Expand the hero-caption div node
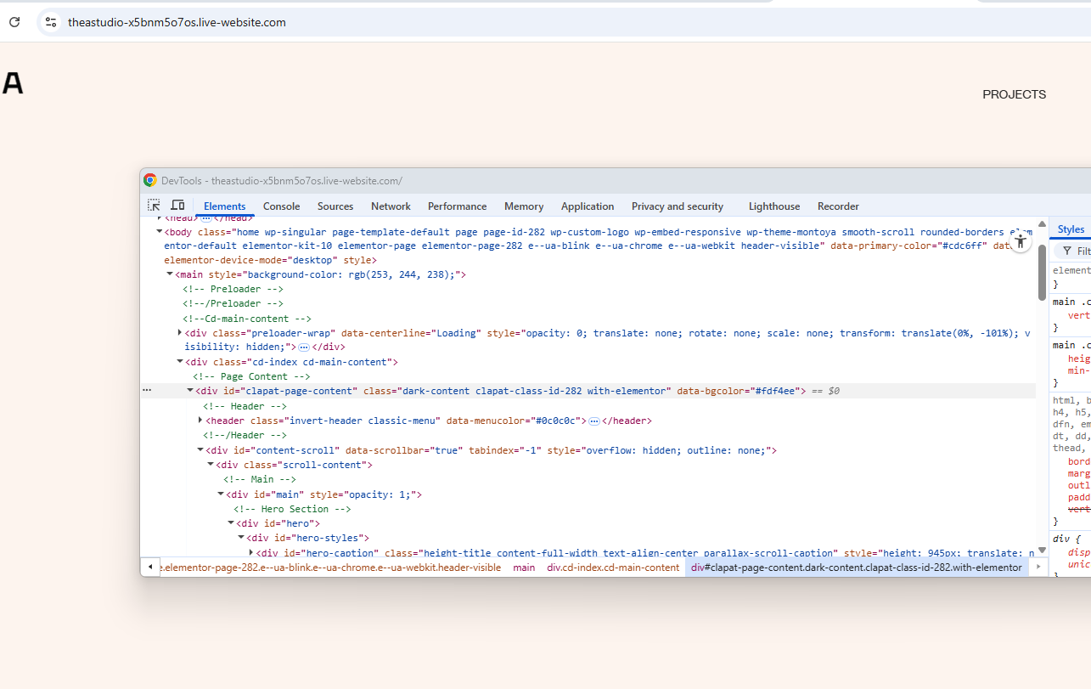Screen dimensions: 1091x689 251,552
